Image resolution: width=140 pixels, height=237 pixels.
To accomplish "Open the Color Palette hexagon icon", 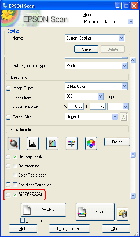I will click(91, 143).
